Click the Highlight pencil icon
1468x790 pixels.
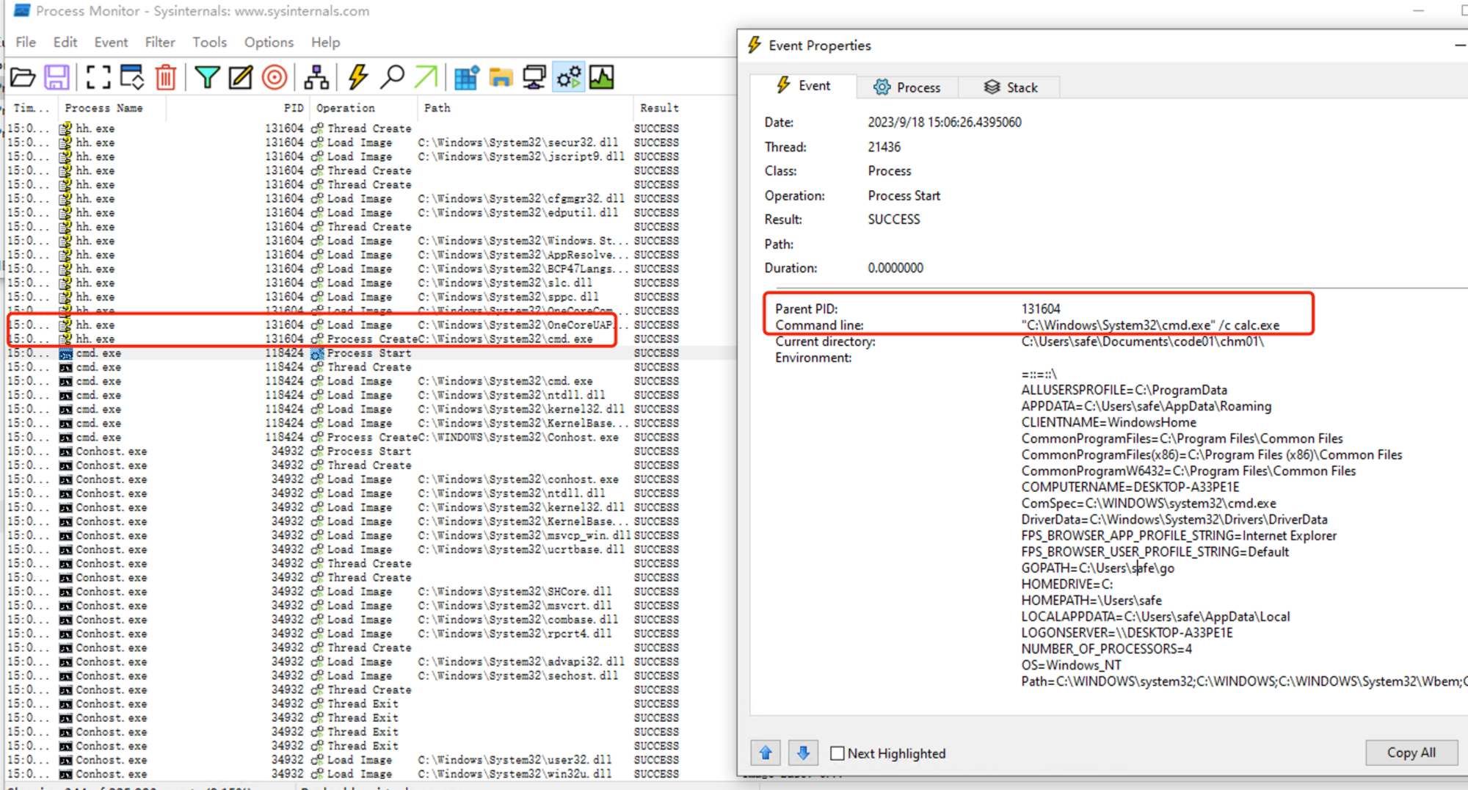[x=241, y=77]
